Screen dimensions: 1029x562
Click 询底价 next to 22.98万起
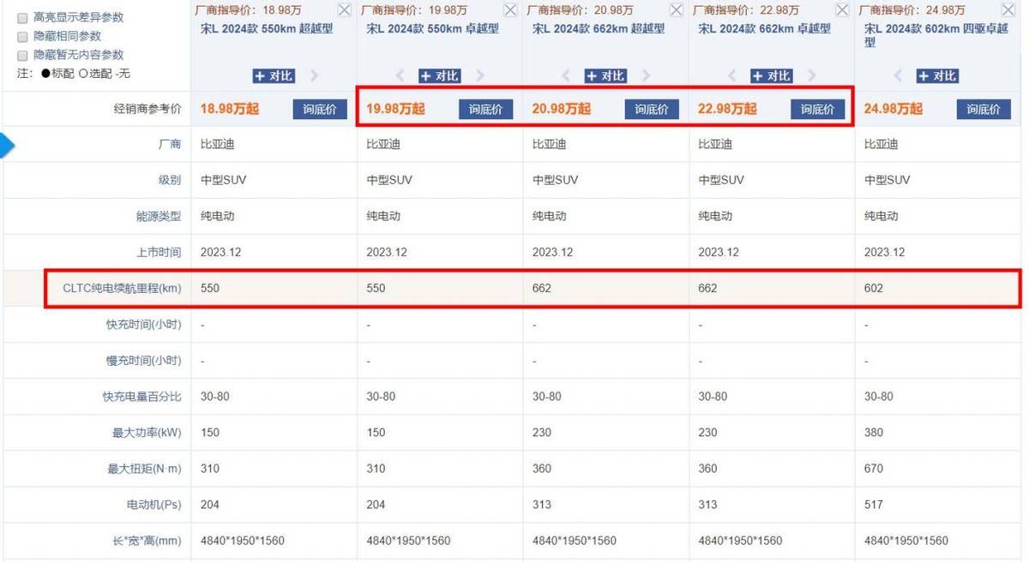(x=817, y=110)
